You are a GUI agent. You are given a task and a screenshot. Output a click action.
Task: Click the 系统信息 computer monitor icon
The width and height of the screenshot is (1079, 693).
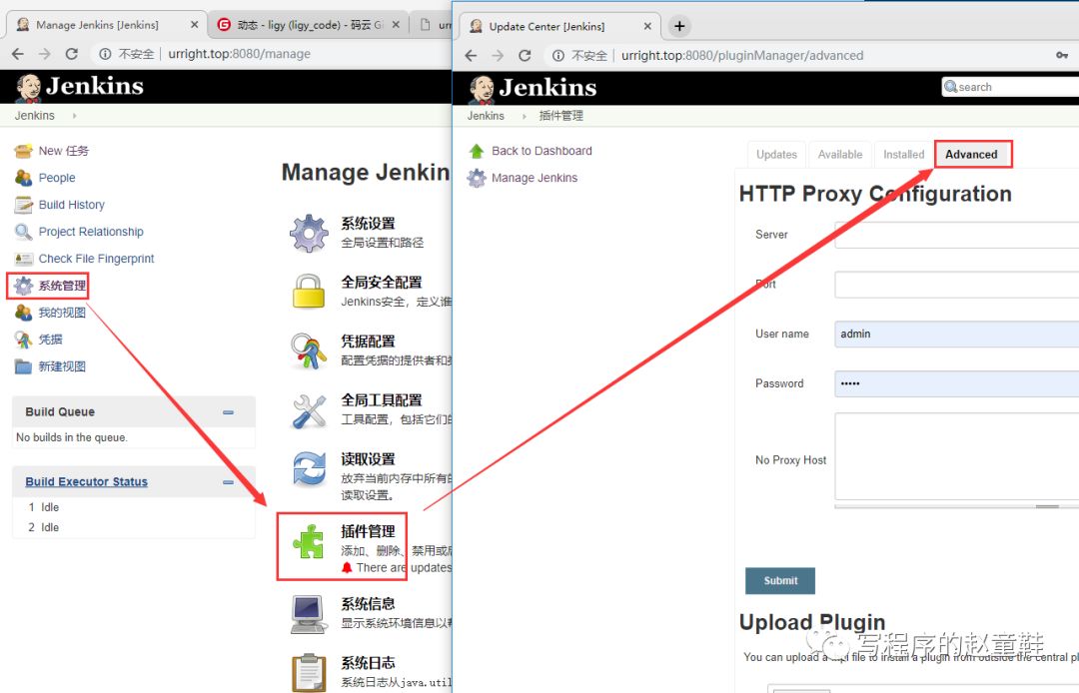click(309, 615)
